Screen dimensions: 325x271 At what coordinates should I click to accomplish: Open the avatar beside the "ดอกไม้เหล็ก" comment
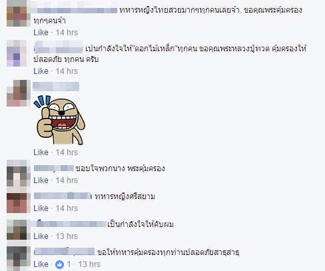19,53
